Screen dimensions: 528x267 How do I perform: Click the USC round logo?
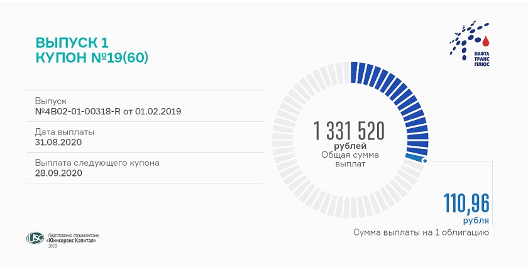tap(35, 238)
